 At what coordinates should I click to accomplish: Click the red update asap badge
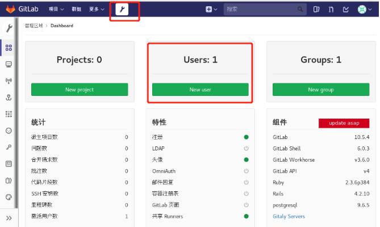344,123
